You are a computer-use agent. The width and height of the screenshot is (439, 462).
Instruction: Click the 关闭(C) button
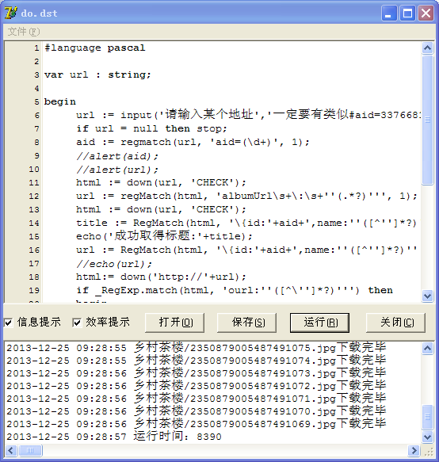click(395, 323)
